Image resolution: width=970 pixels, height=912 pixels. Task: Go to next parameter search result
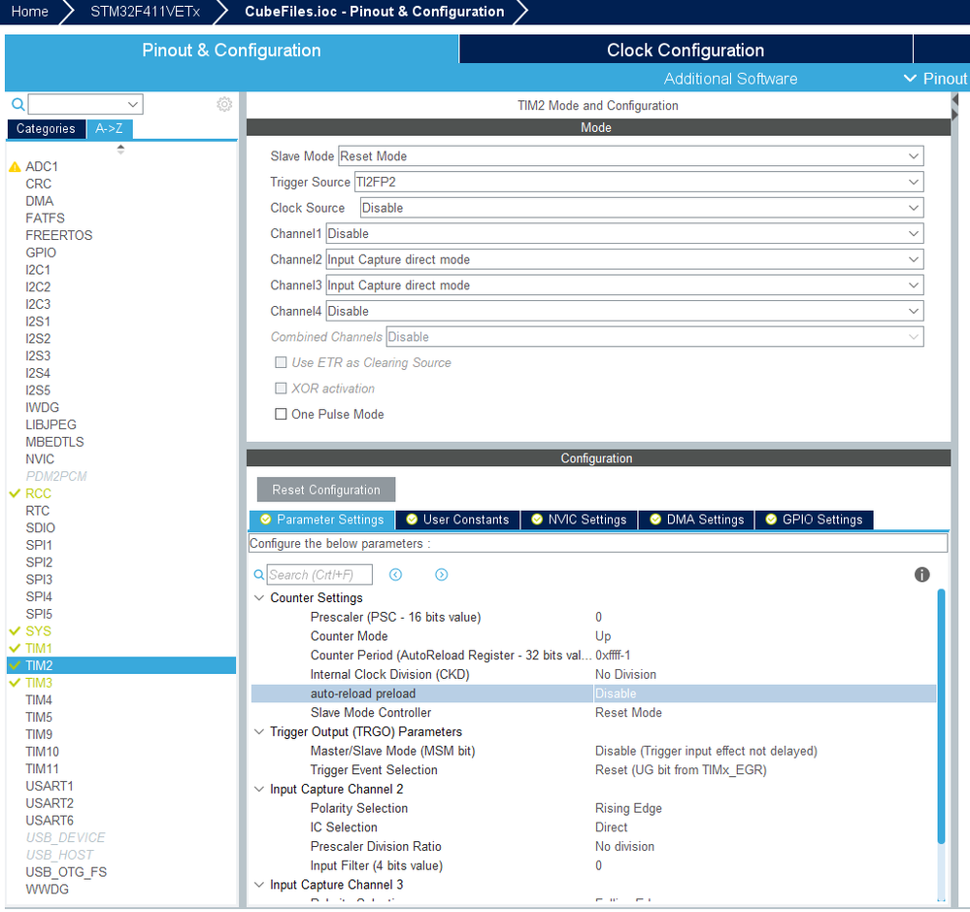tap(441, 575)
